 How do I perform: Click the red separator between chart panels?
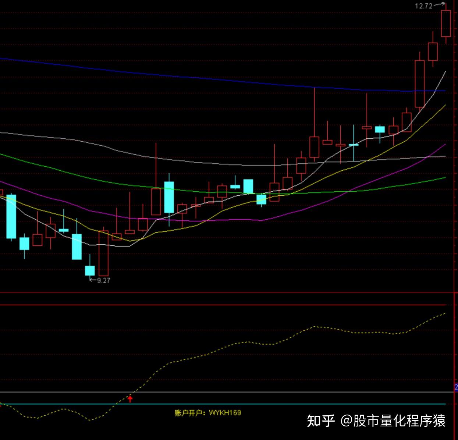pos(229,293)
